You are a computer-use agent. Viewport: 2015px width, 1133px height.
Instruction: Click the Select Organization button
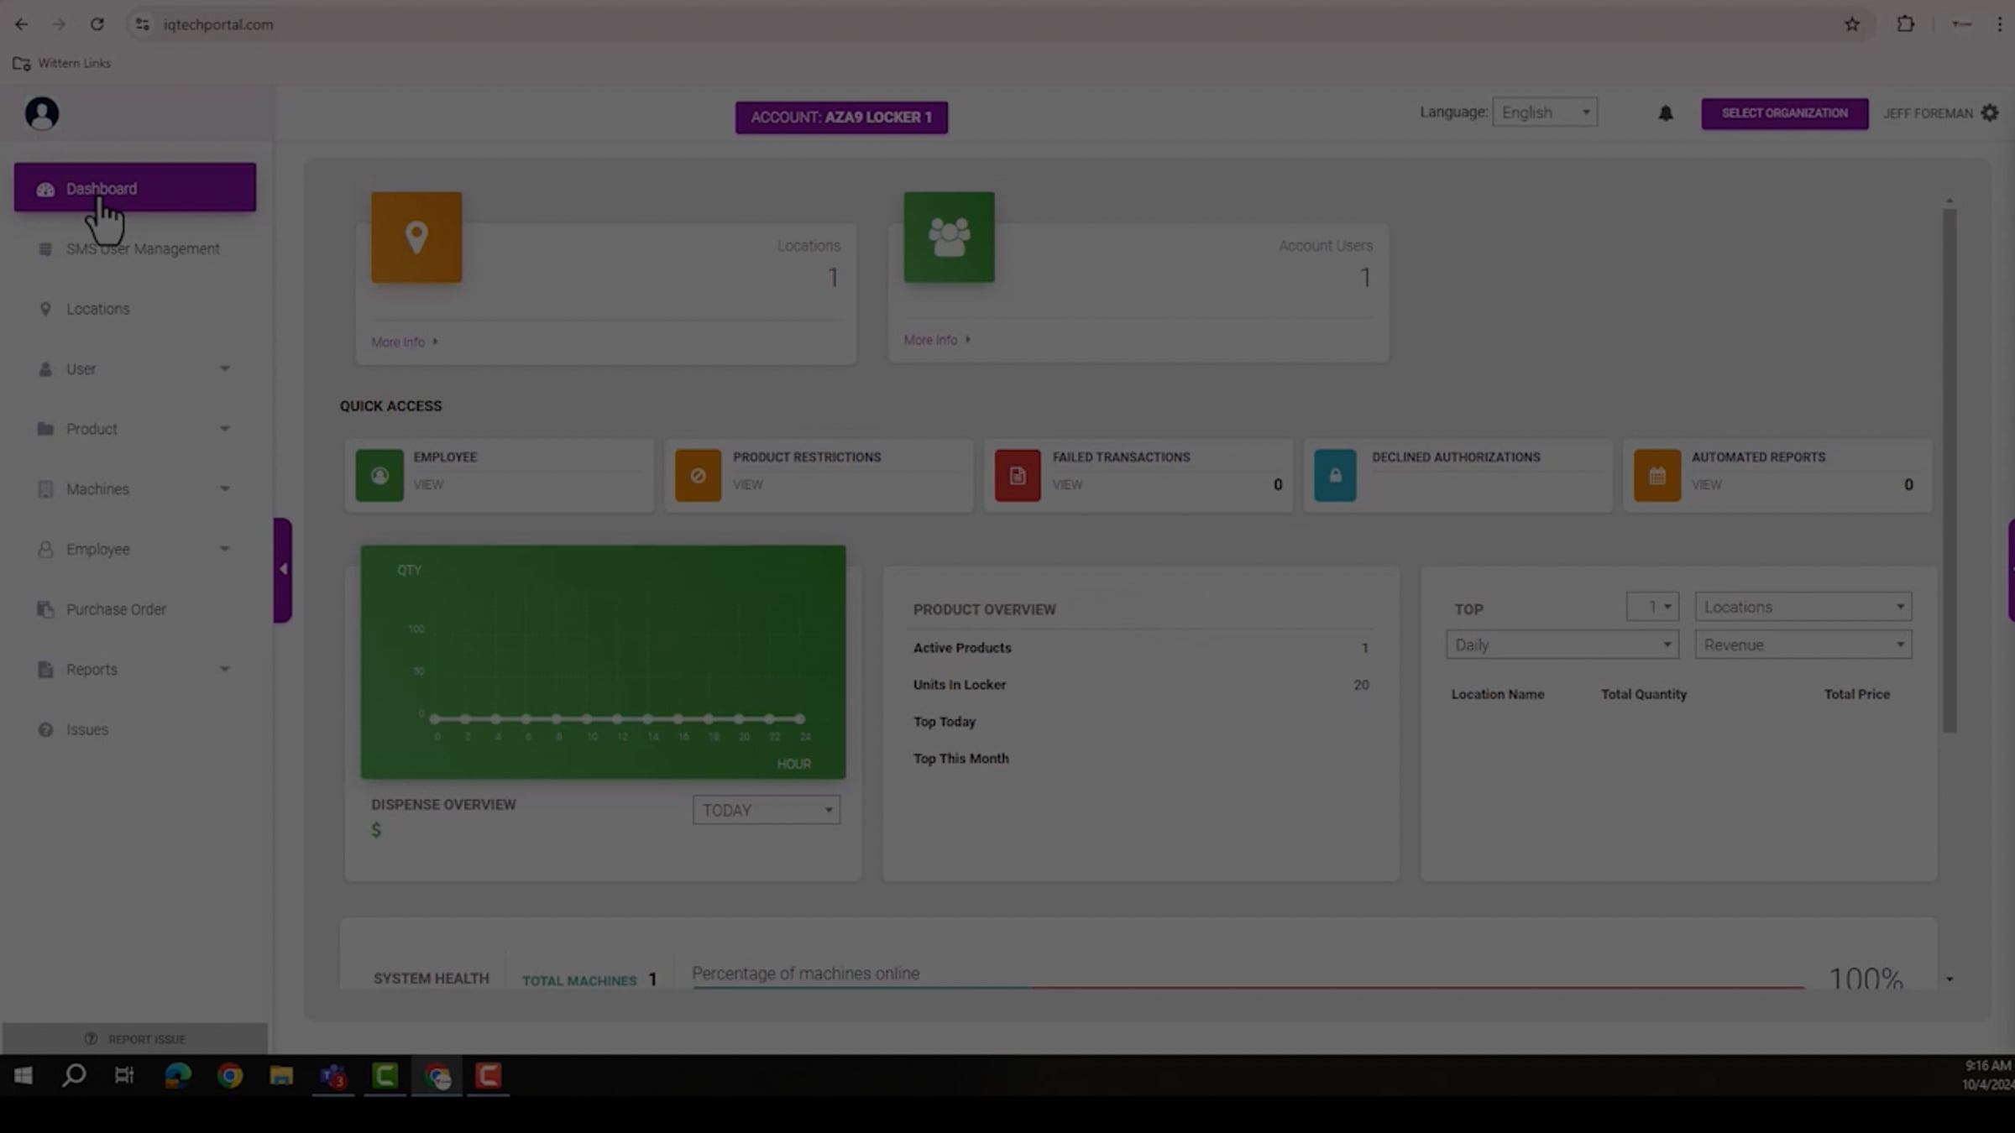1785,113
